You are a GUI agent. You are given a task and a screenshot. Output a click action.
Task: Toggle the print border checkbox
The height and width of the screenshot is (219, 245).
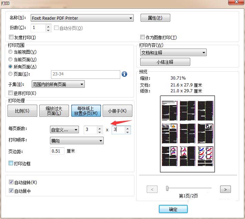click(11, 163)
